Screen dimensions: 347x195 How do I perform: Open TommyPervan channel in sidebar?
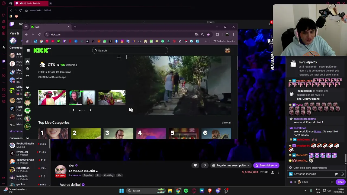29,161
